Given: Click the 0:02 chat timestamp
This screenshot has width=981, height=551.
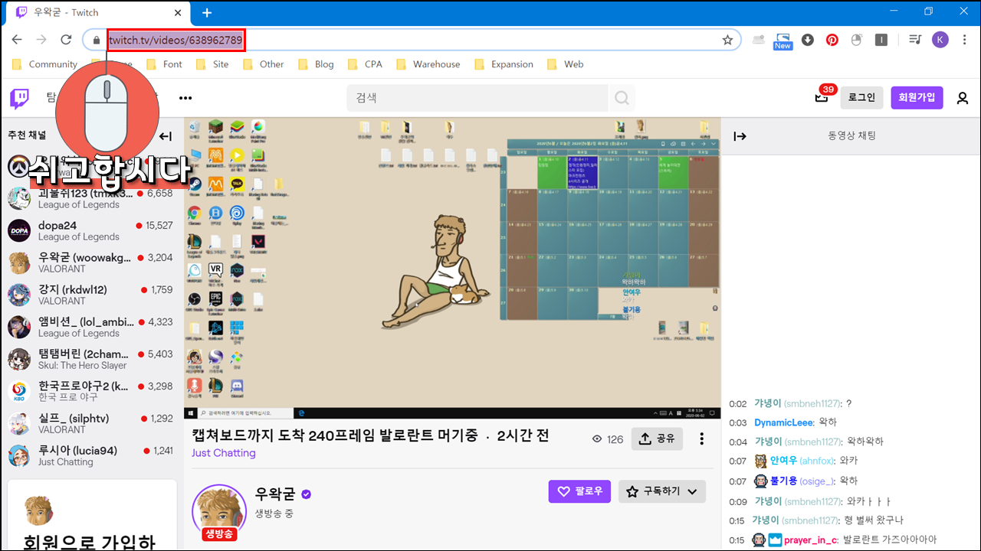Looking at the screenshot, I should click(737, 404).
